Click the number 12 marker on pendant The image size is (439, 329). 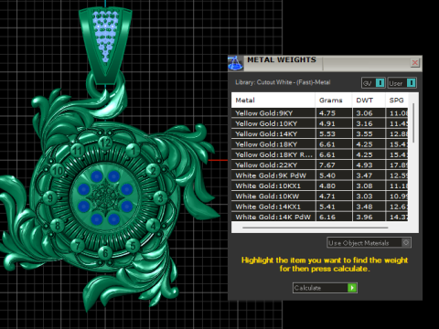[x=105, y=143]
